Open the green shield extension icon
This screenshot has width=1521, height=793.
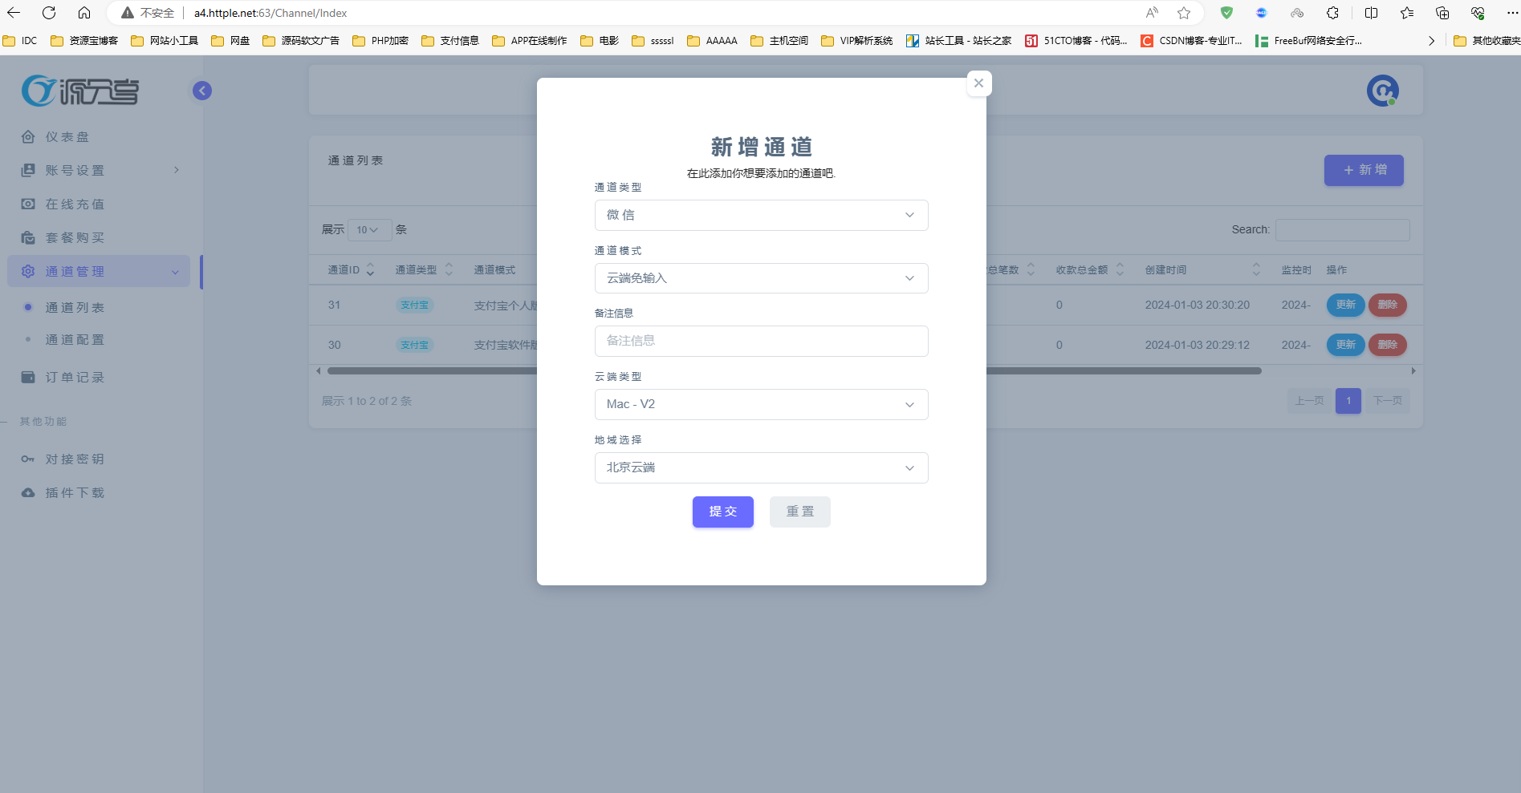[1226, 13]
